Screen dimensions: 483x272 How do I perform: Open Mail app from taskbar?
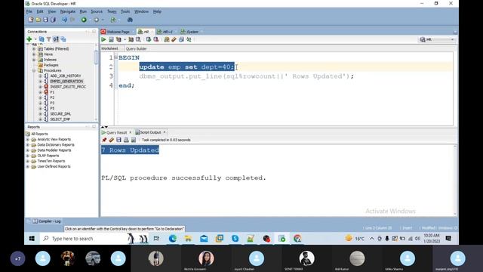[204, 239]
